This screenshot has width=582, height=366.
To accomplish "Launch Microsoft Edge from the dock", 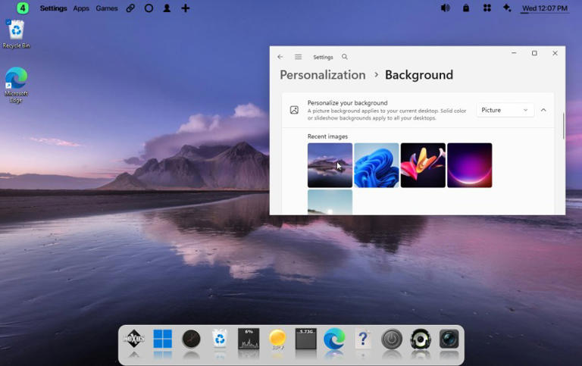I will tap(334, 339).
